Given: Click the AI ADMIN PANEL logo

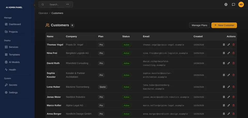Looking at the screenshot, I should (x=14, y=7).
